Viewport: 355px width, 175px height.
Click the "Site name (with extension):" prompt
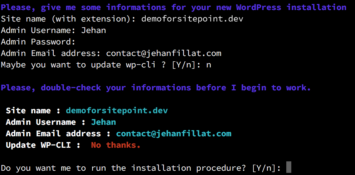(68, 19)
